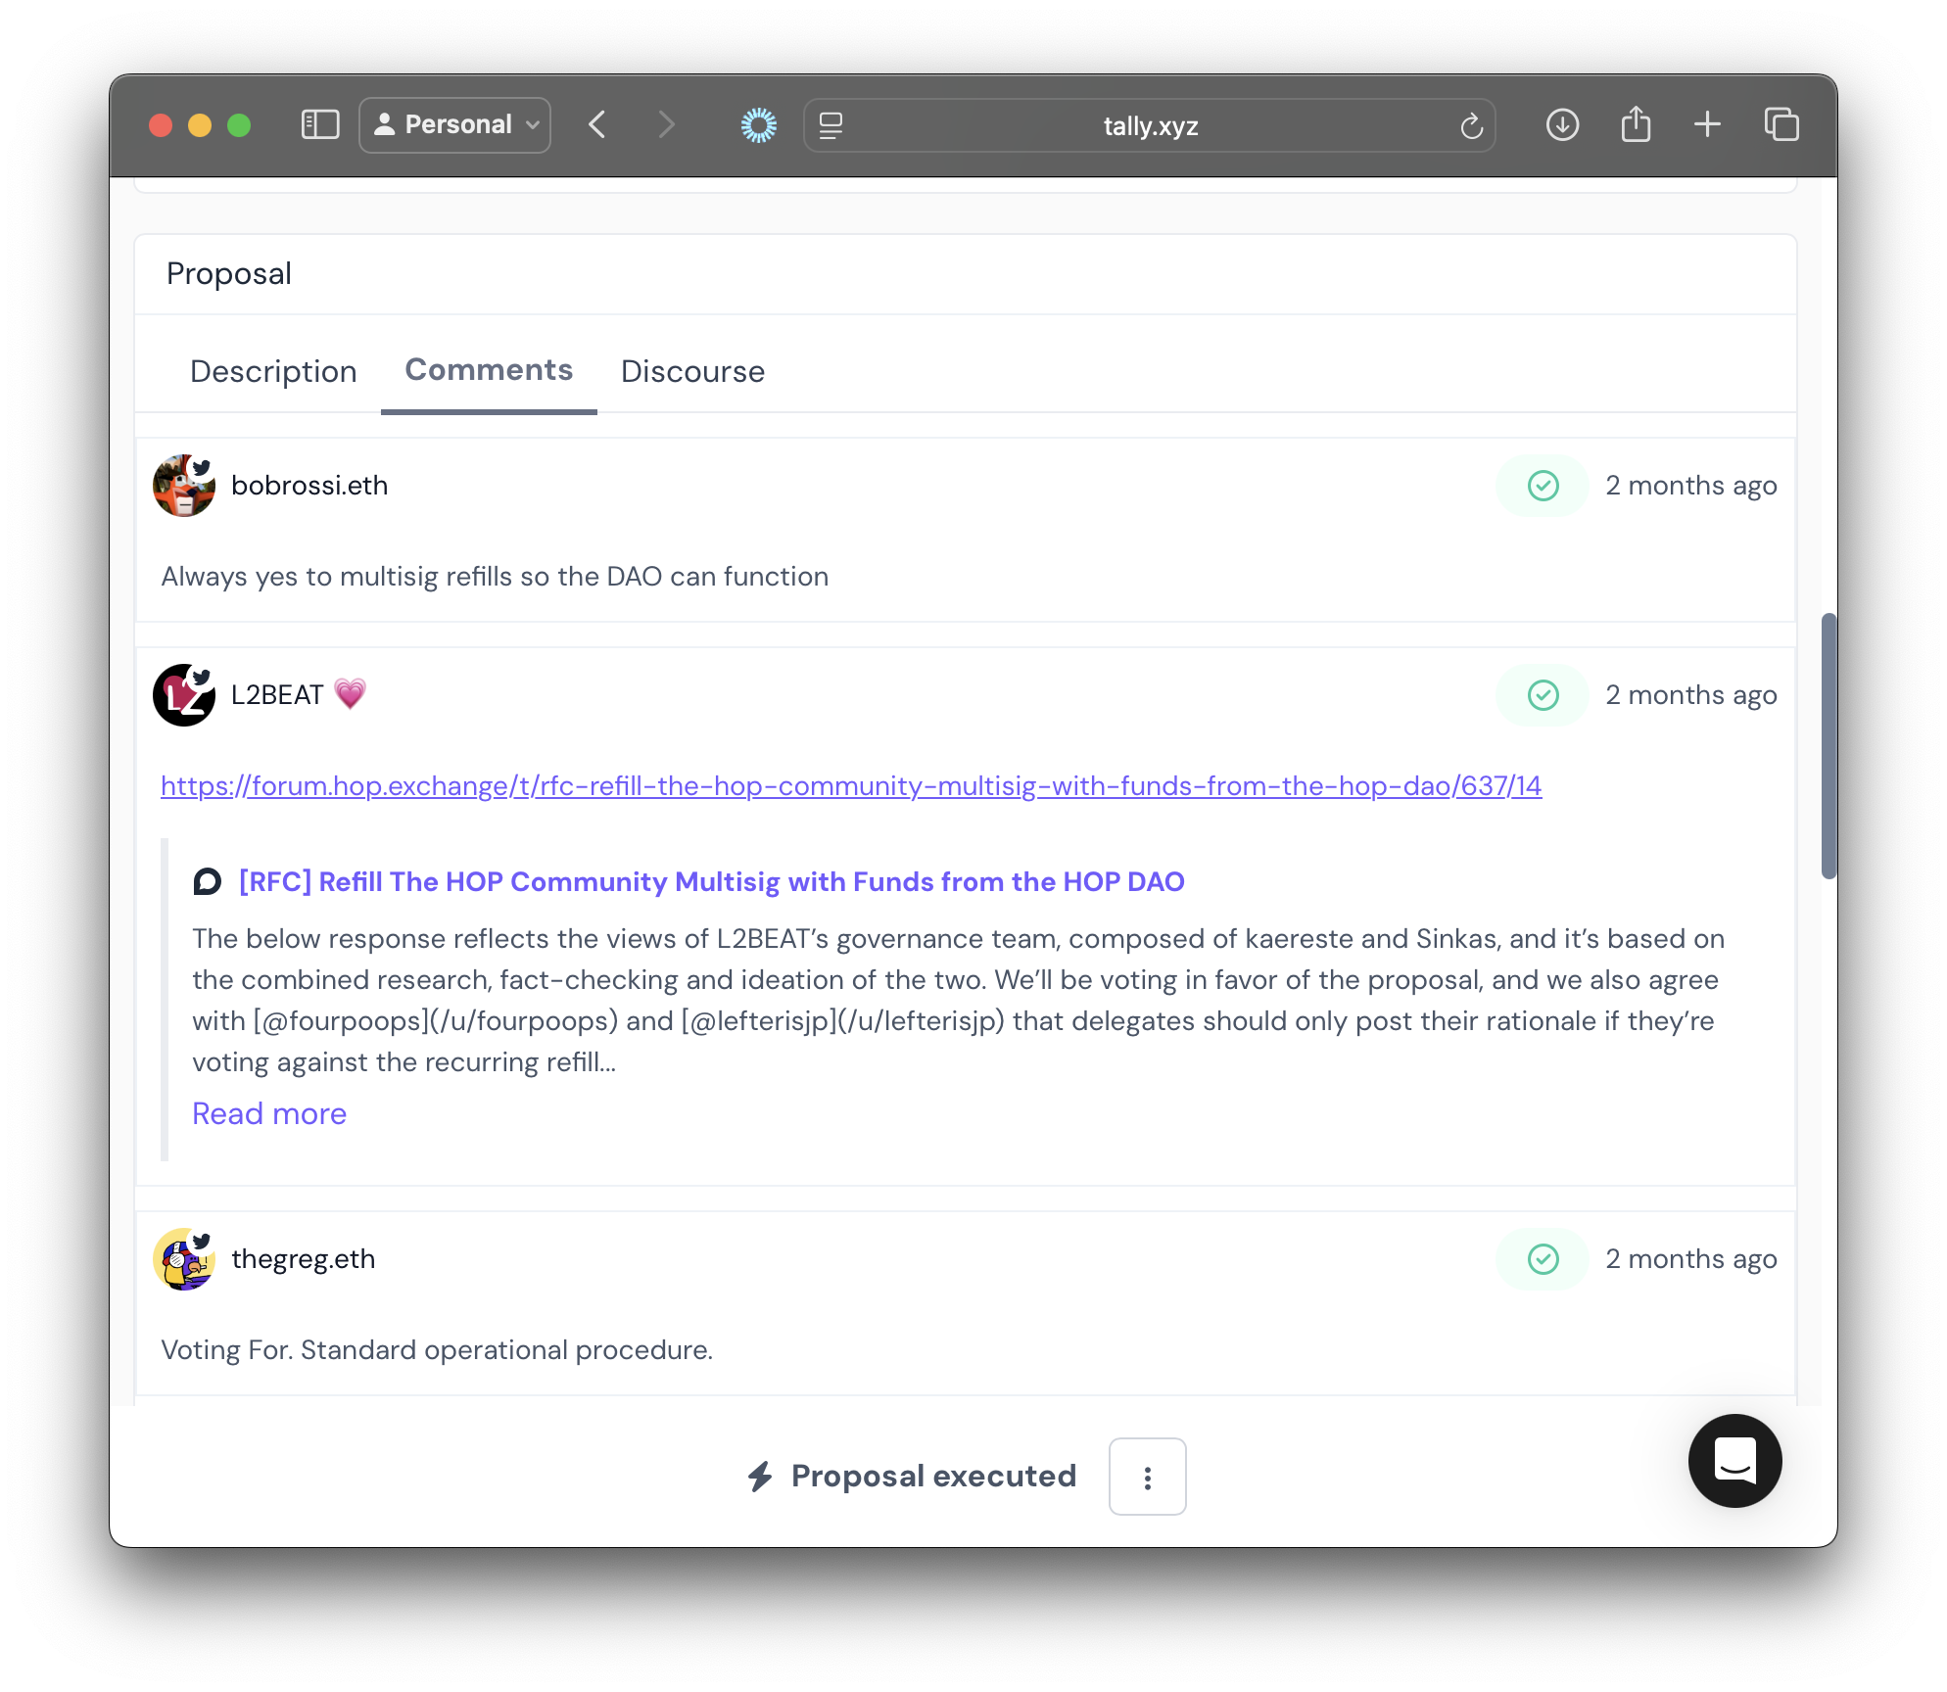
Task: Go forward with the right arrow
Action: coord(666,125)
